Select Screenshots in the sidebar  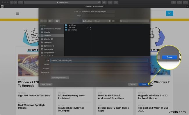click(x=51, y=46)
